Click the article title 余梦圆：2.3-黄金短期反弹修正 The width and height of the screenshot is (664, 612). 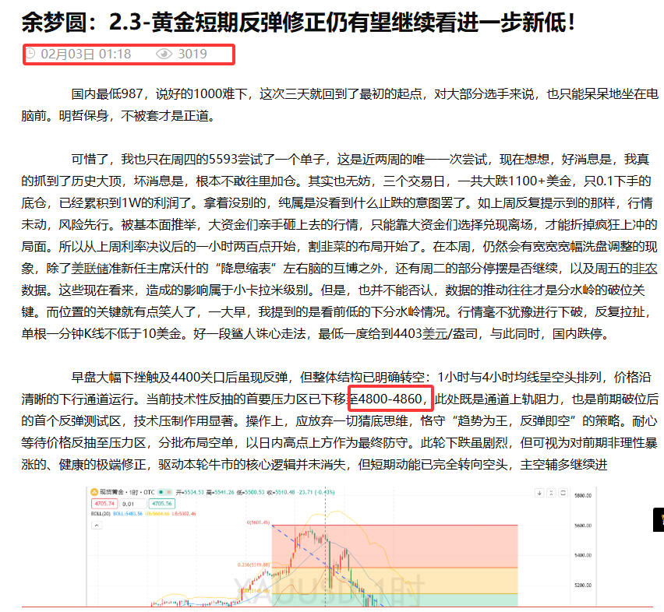(x=298, y=22)
